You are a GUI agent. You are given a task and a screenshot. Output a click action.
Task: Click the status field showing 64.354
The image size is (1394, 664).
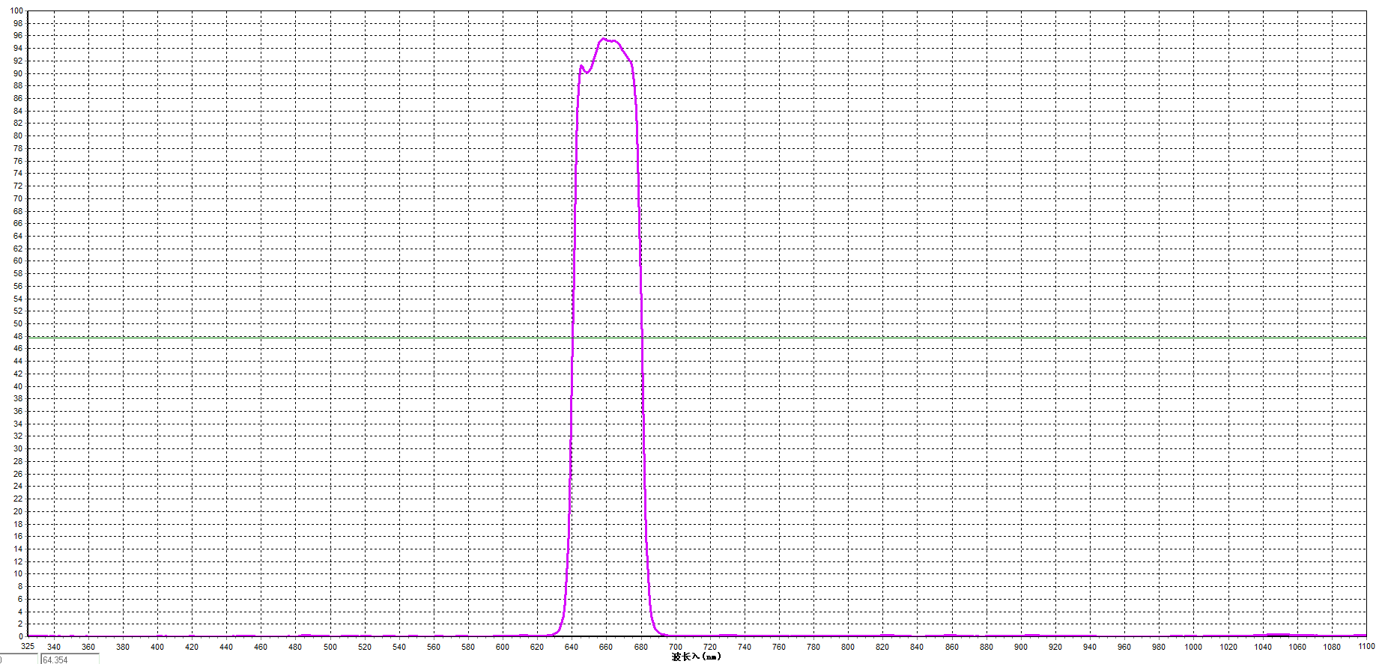pos(70,660)
